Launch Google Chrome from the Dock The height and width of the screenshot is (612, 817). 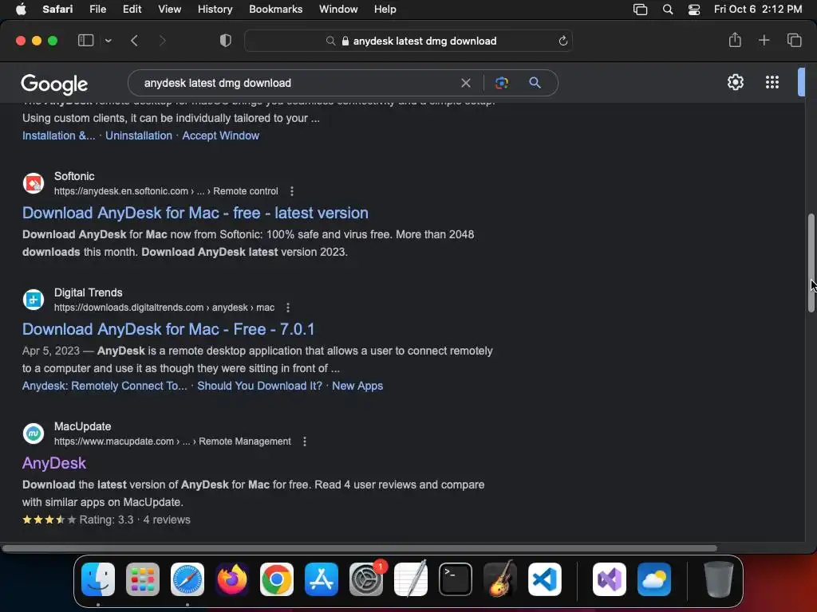click(x=277, y=579)
